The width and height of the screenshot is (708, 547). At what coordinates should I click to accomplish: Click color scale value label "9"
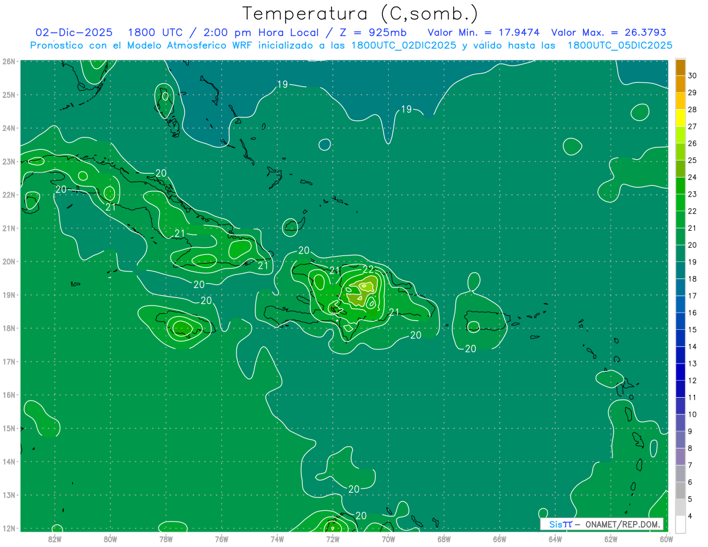pyautogui.click(x=691, y=431)
